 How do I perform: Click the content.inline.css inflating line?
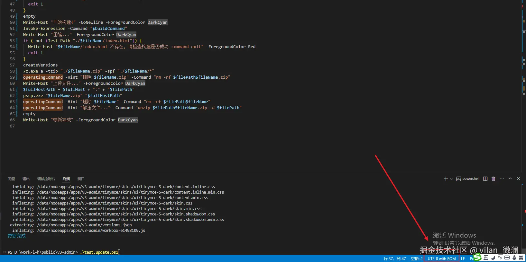pos(114,187)
